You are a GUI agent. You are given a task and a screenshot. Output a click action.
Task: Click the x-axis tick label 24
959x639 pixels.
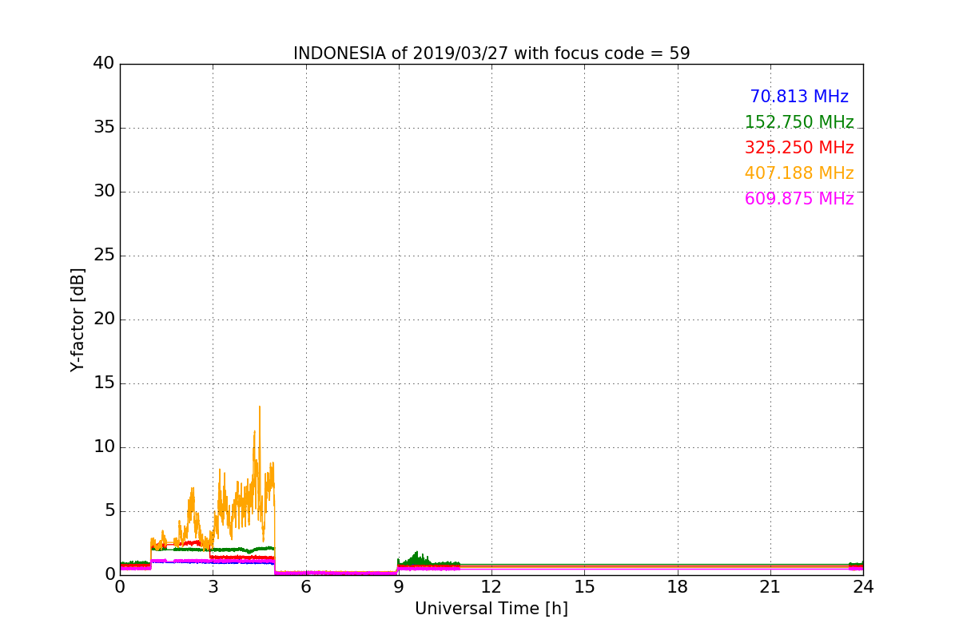(x=863, y=587)
